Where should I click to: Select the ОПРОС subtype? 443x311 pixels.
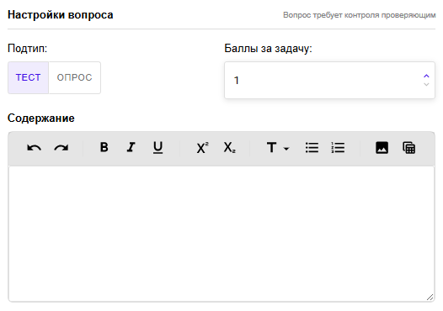click(x=75, y=77)
